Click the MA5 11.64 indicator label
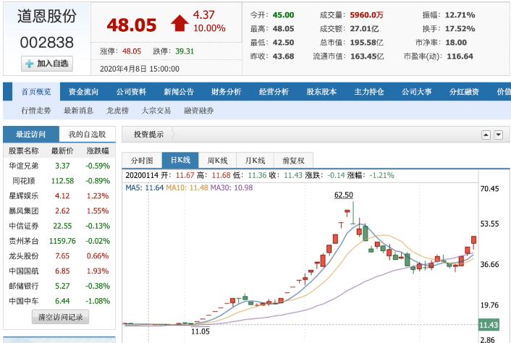 [144, 187]
